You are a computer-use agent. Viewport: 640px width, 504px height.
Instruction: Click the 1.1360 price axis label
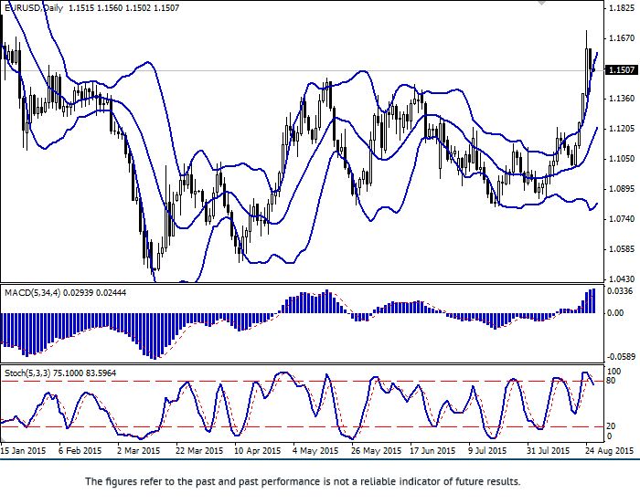point(621,99)
